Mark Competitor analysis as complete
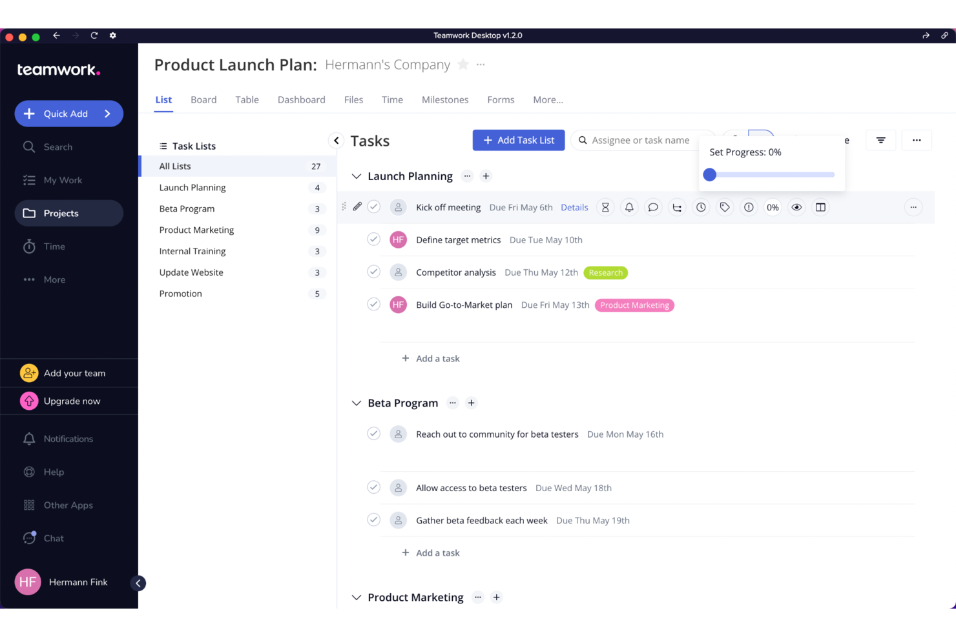The width and height of the screenshot is (956, 637). [374, 272]
